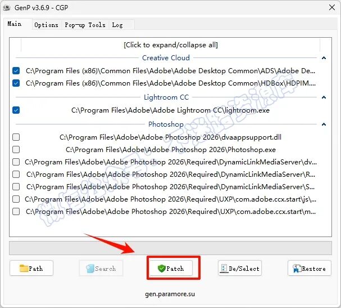The image size is (341, 308).
Task: Click the De/Select checklist icon
Action: (224, 269)
